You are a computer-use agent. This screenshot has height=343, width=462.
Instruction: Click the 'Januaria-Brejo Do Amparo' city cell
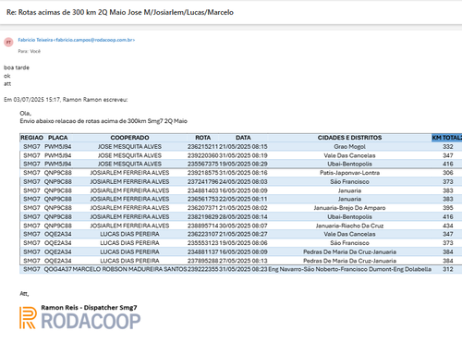(349, 208)
